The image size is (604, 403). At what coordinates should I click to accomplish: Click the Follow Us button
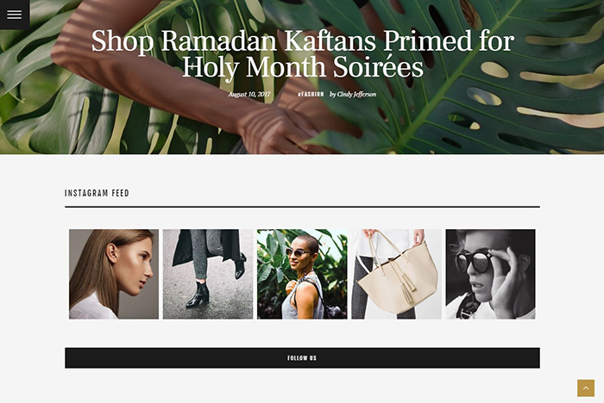click(302, 358)
